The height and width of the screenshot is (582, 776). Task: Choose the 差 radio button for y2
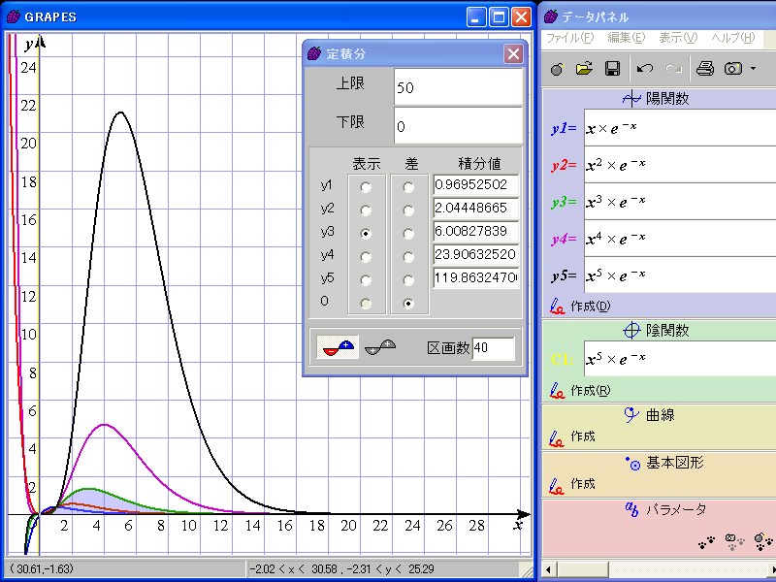(409, 210)
